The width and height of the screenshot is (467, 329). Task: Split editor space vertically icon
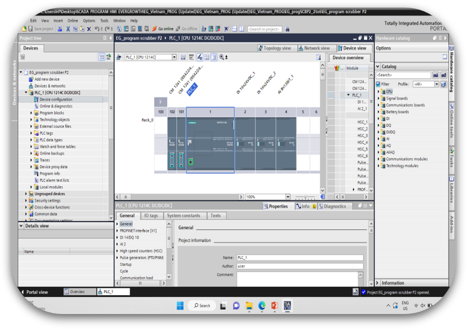pos(241,29)
